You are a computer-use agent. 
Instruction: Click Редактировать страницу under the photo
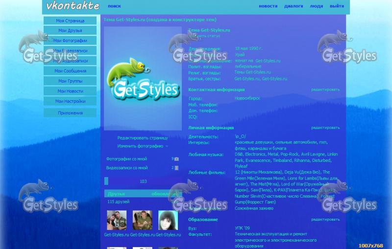coord(143,138)
